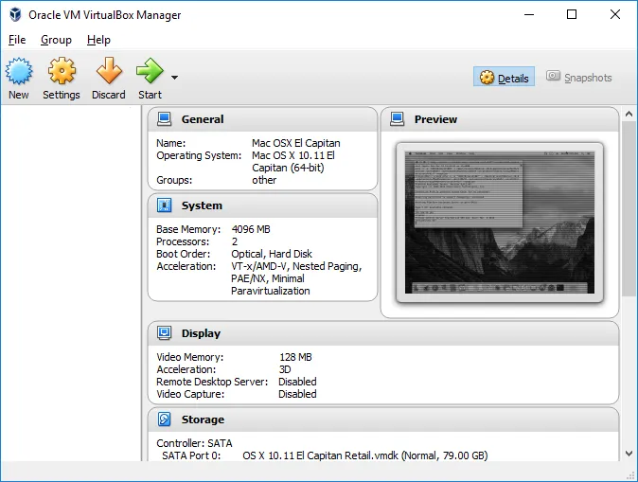
Task: Click the 'VT-x/AMD-V, Nested Paging,' acceleration text
Action: click(x=296, y=266)
